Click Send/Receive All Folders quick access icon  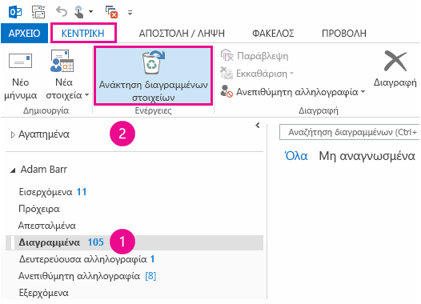click(x=38, y=12)
